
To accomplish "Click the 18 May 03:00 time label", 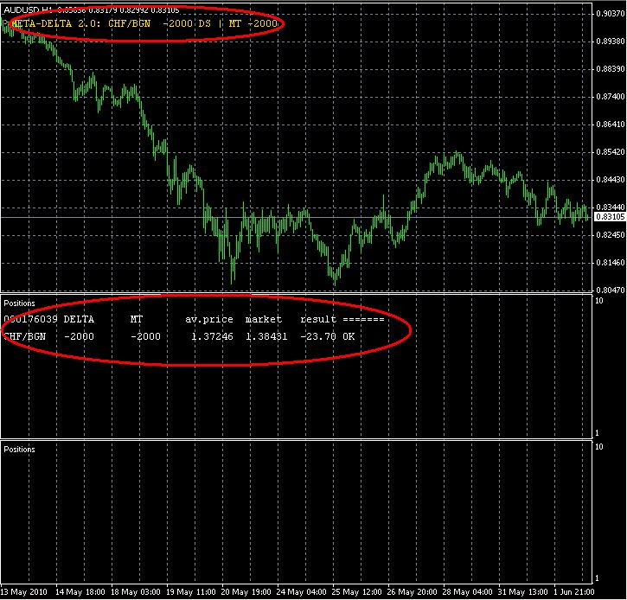I will [x=136, y=592].
